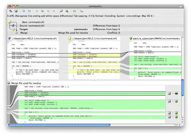Toggle the grey square choice for the lol_init diff chunk
This screenshot has height=136, width=191.
point(169,101)
